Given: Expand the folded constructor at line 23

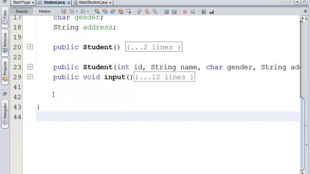Looking at the screenshot, I should pos(30,67).
